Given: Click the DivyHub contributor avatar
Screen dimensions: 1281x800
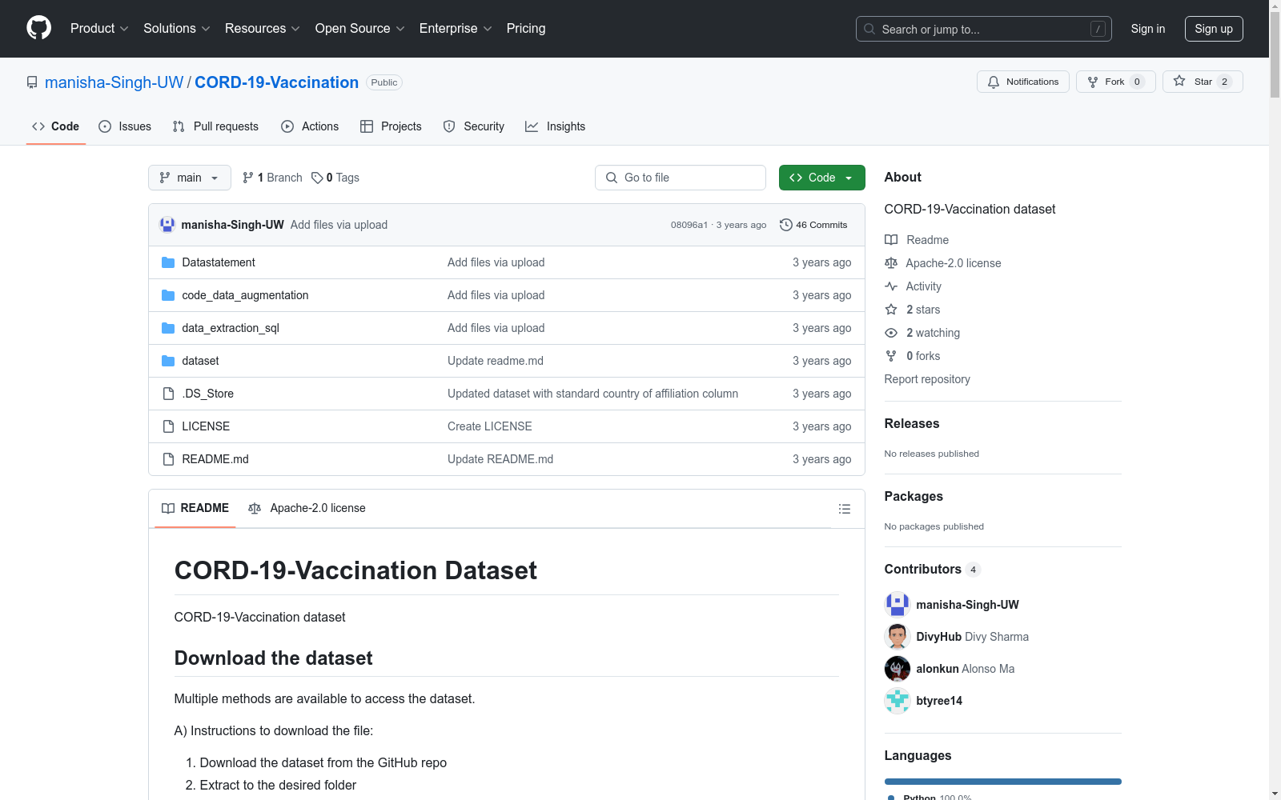Looking at the screenshot, I should click(x=898, y=637).
